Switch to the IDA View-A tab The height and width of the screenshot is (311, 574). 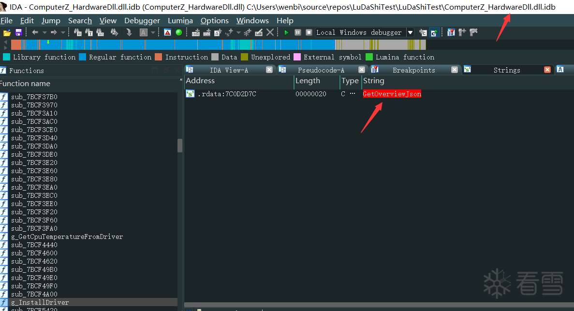[x=229, y=70]
